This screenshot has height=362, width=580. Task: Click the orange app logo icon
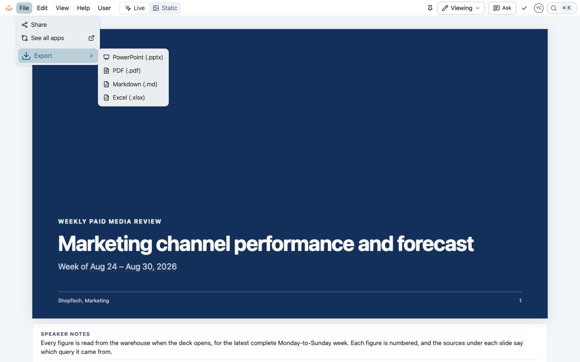9,8
